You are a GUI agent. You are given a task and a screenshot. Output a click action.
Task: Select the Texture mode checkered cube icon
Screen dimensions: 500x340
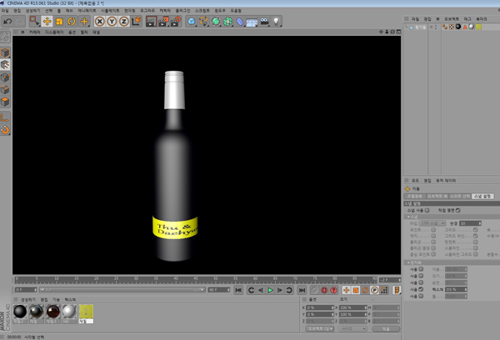(5, 65)
